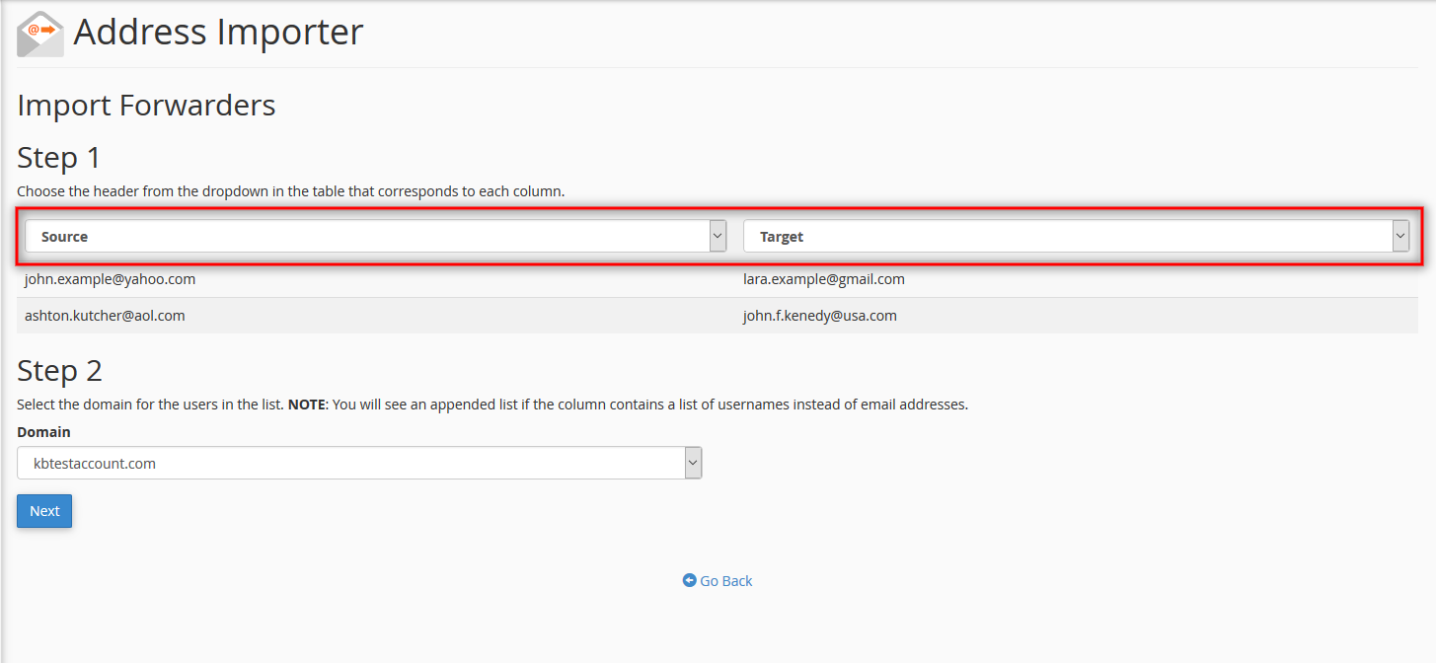Click the john.example@yahoo.com cell
Image resolution: width=1436 pixels, height=663 pixels.
pos(111,279)
